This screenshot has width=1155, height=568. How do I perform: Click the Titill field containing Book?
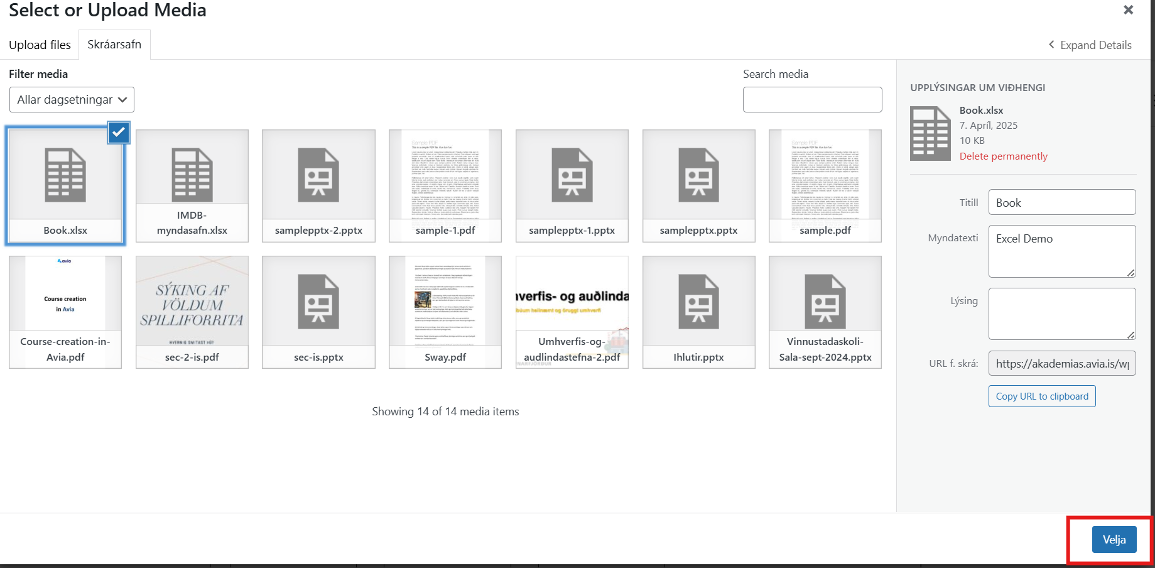pyautogui.click(x=1061, y=203)
